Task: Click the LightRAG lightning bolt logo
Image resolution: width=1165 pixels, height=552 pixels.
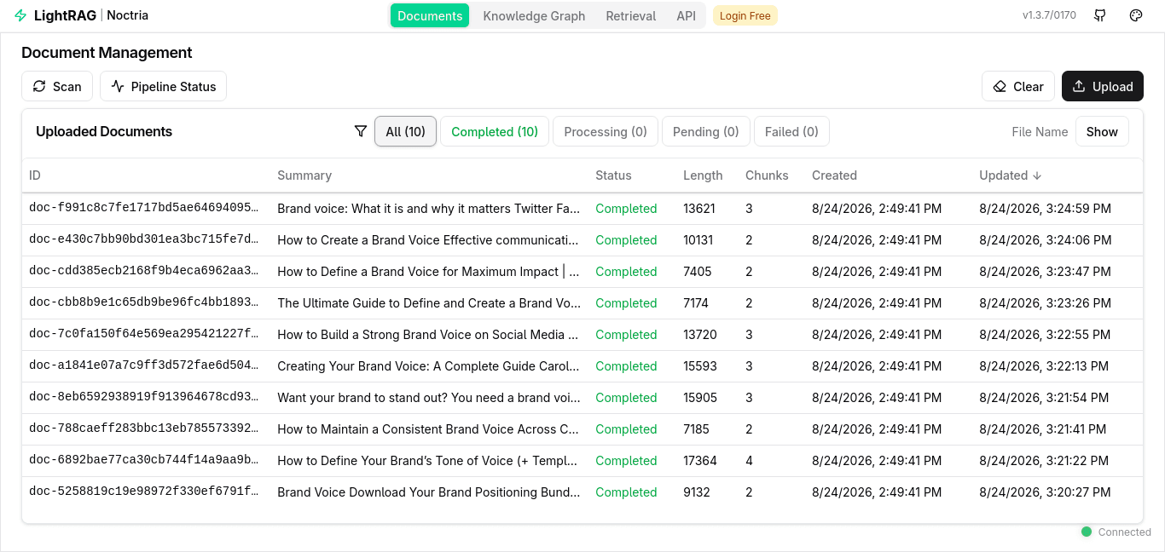Action: pos(20,15)
